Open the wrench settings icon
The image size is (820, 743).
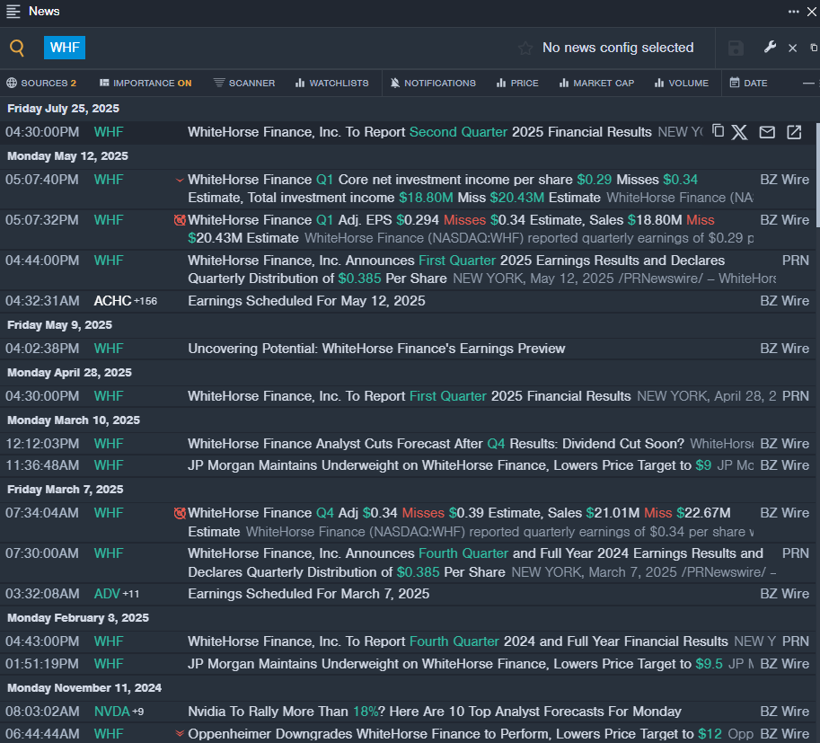tap(770, 48)
